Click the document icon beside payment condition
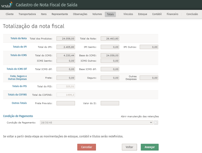 click(156, 122)
